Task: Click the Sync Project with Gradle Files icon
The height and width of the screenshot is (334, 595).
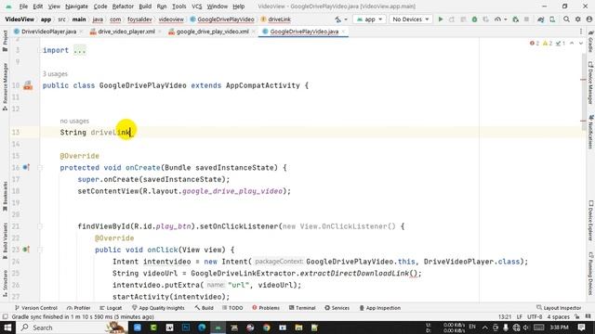Action: tap(541, 19)
